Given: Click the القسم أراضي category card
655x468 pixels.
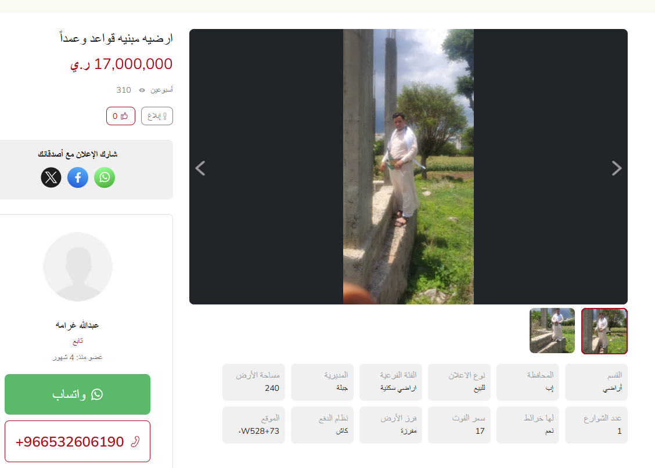Looking at the screenshot, I should tap(596, 382).
